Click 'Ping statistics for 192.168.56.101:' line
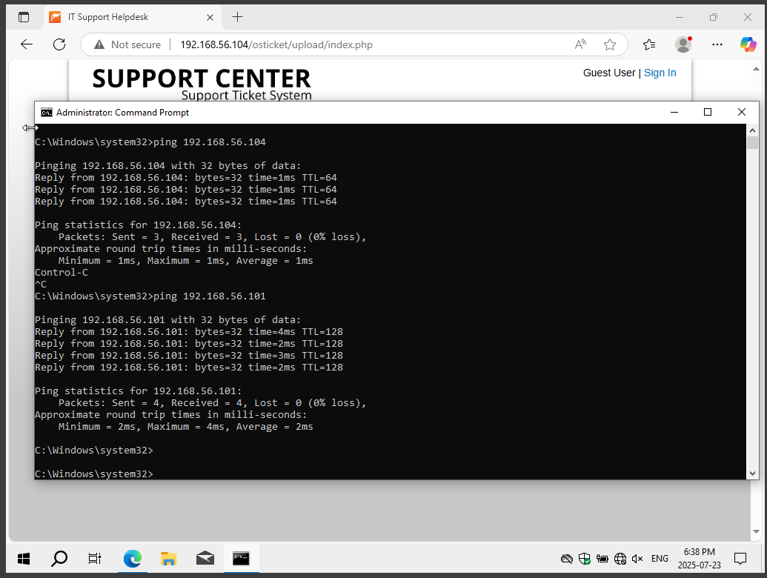Viewport: 767px width, 578px height. (x=139, y=391)
